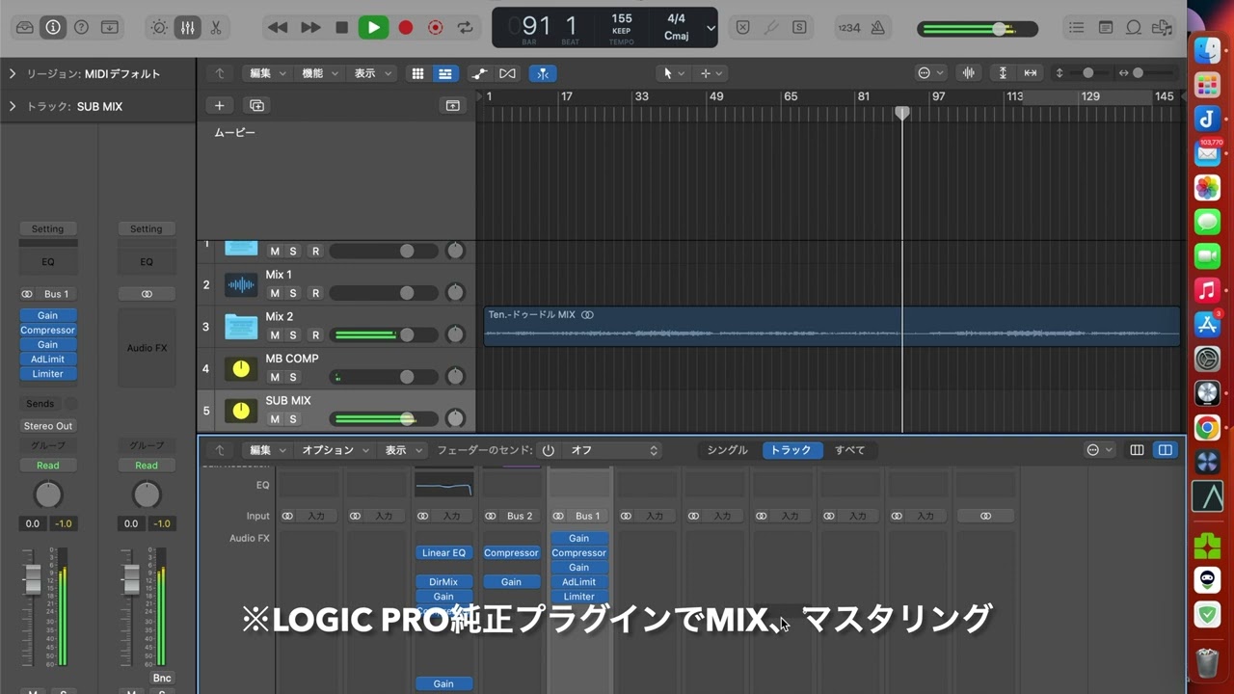
Task: Click the green Play button
Action: (x=373, y=28)
